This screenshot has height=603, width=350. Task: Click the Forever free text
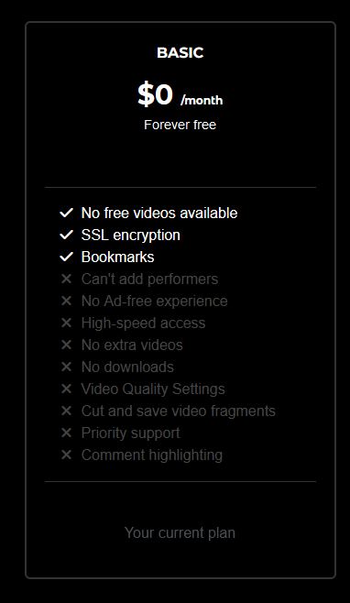(x=180, y=125)
